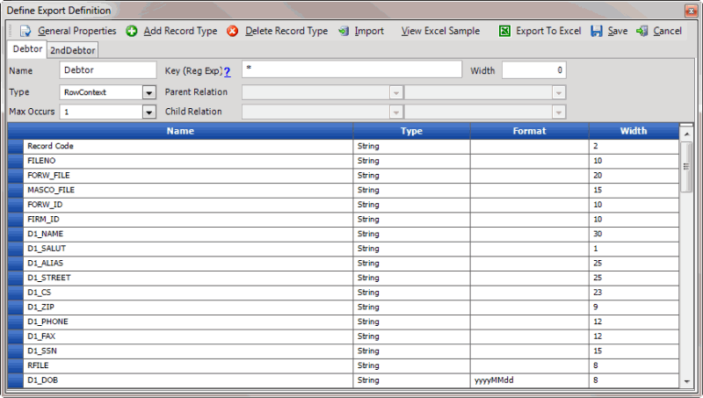Screen dimensions: 703x398
Task: Click the General Properties icon
Action: pyautogui.click(x=25, y=31)
